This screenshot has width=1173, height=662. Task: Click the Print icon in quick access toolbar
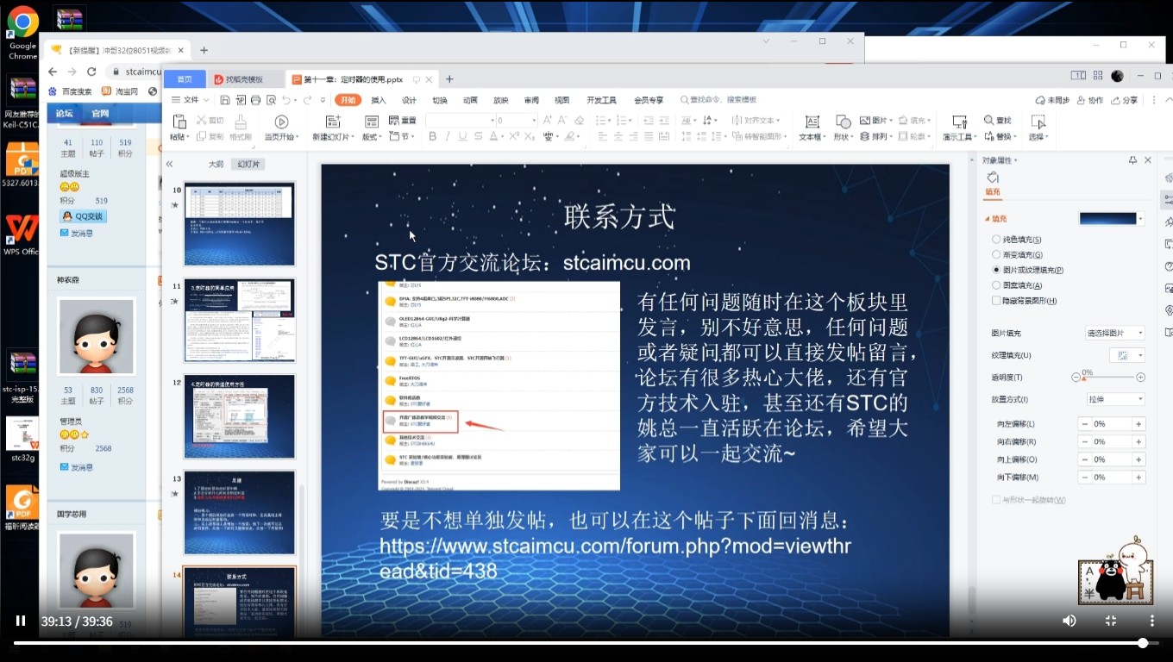click(x=255, y=100)
